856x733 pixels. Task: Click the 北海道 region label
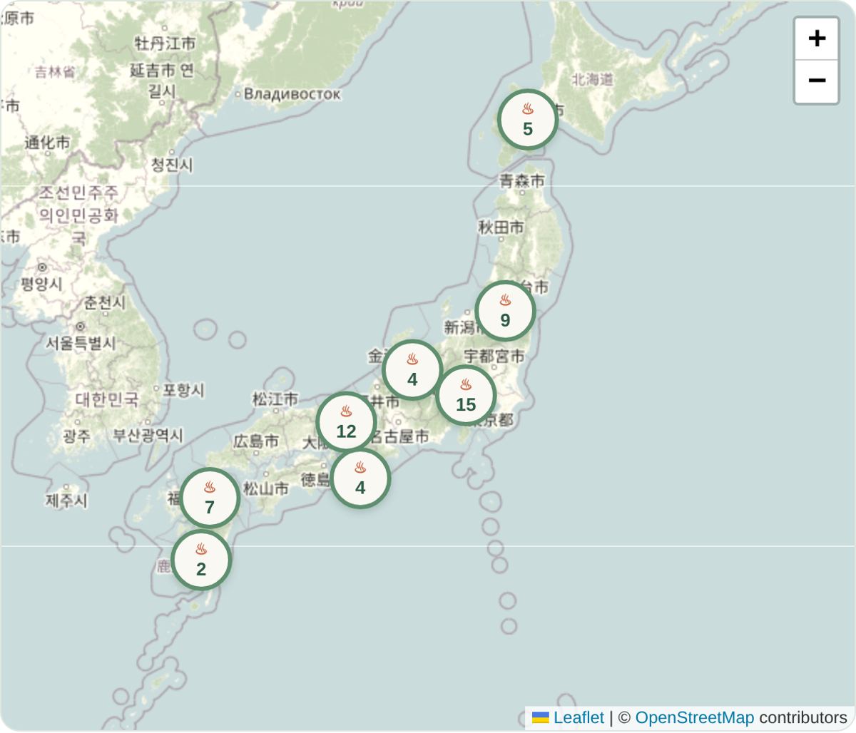592,79
